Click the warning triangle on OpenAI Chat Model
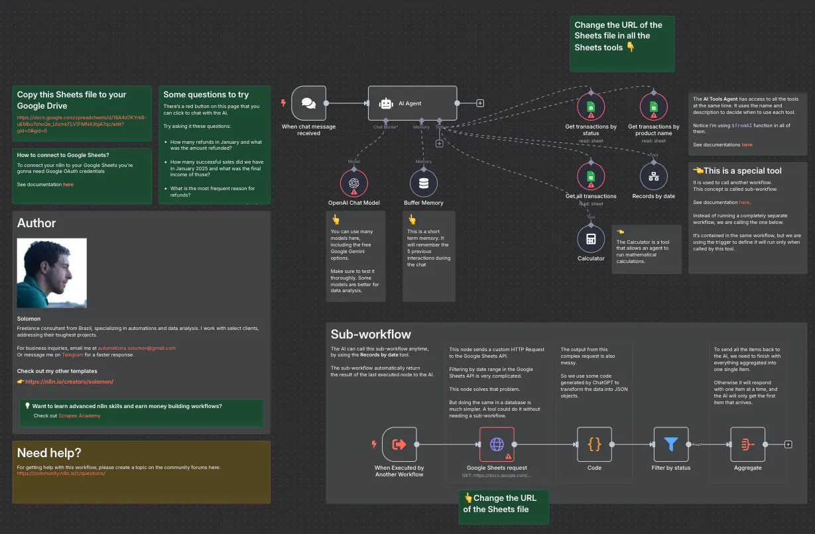Viewport: 815px width, 534px height. click(354, 191)
